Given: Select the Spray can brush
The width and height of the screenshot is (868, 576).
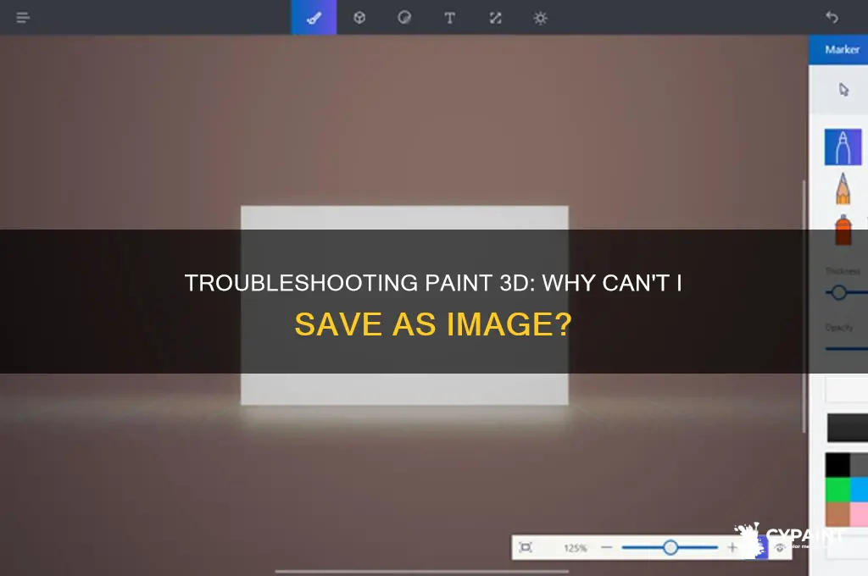Looking at the screenshot, I should click(843, 230).
